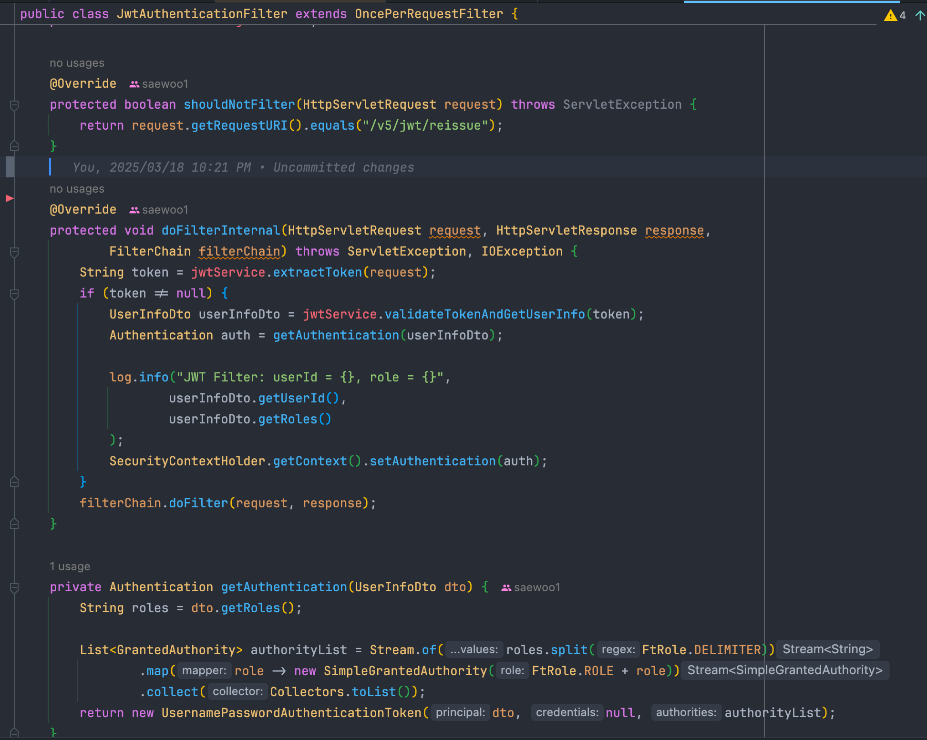Click UsernamePasswordAuthenticationToken constructor
The height and width of the screenshot is (740, 927).
(291, 713)
